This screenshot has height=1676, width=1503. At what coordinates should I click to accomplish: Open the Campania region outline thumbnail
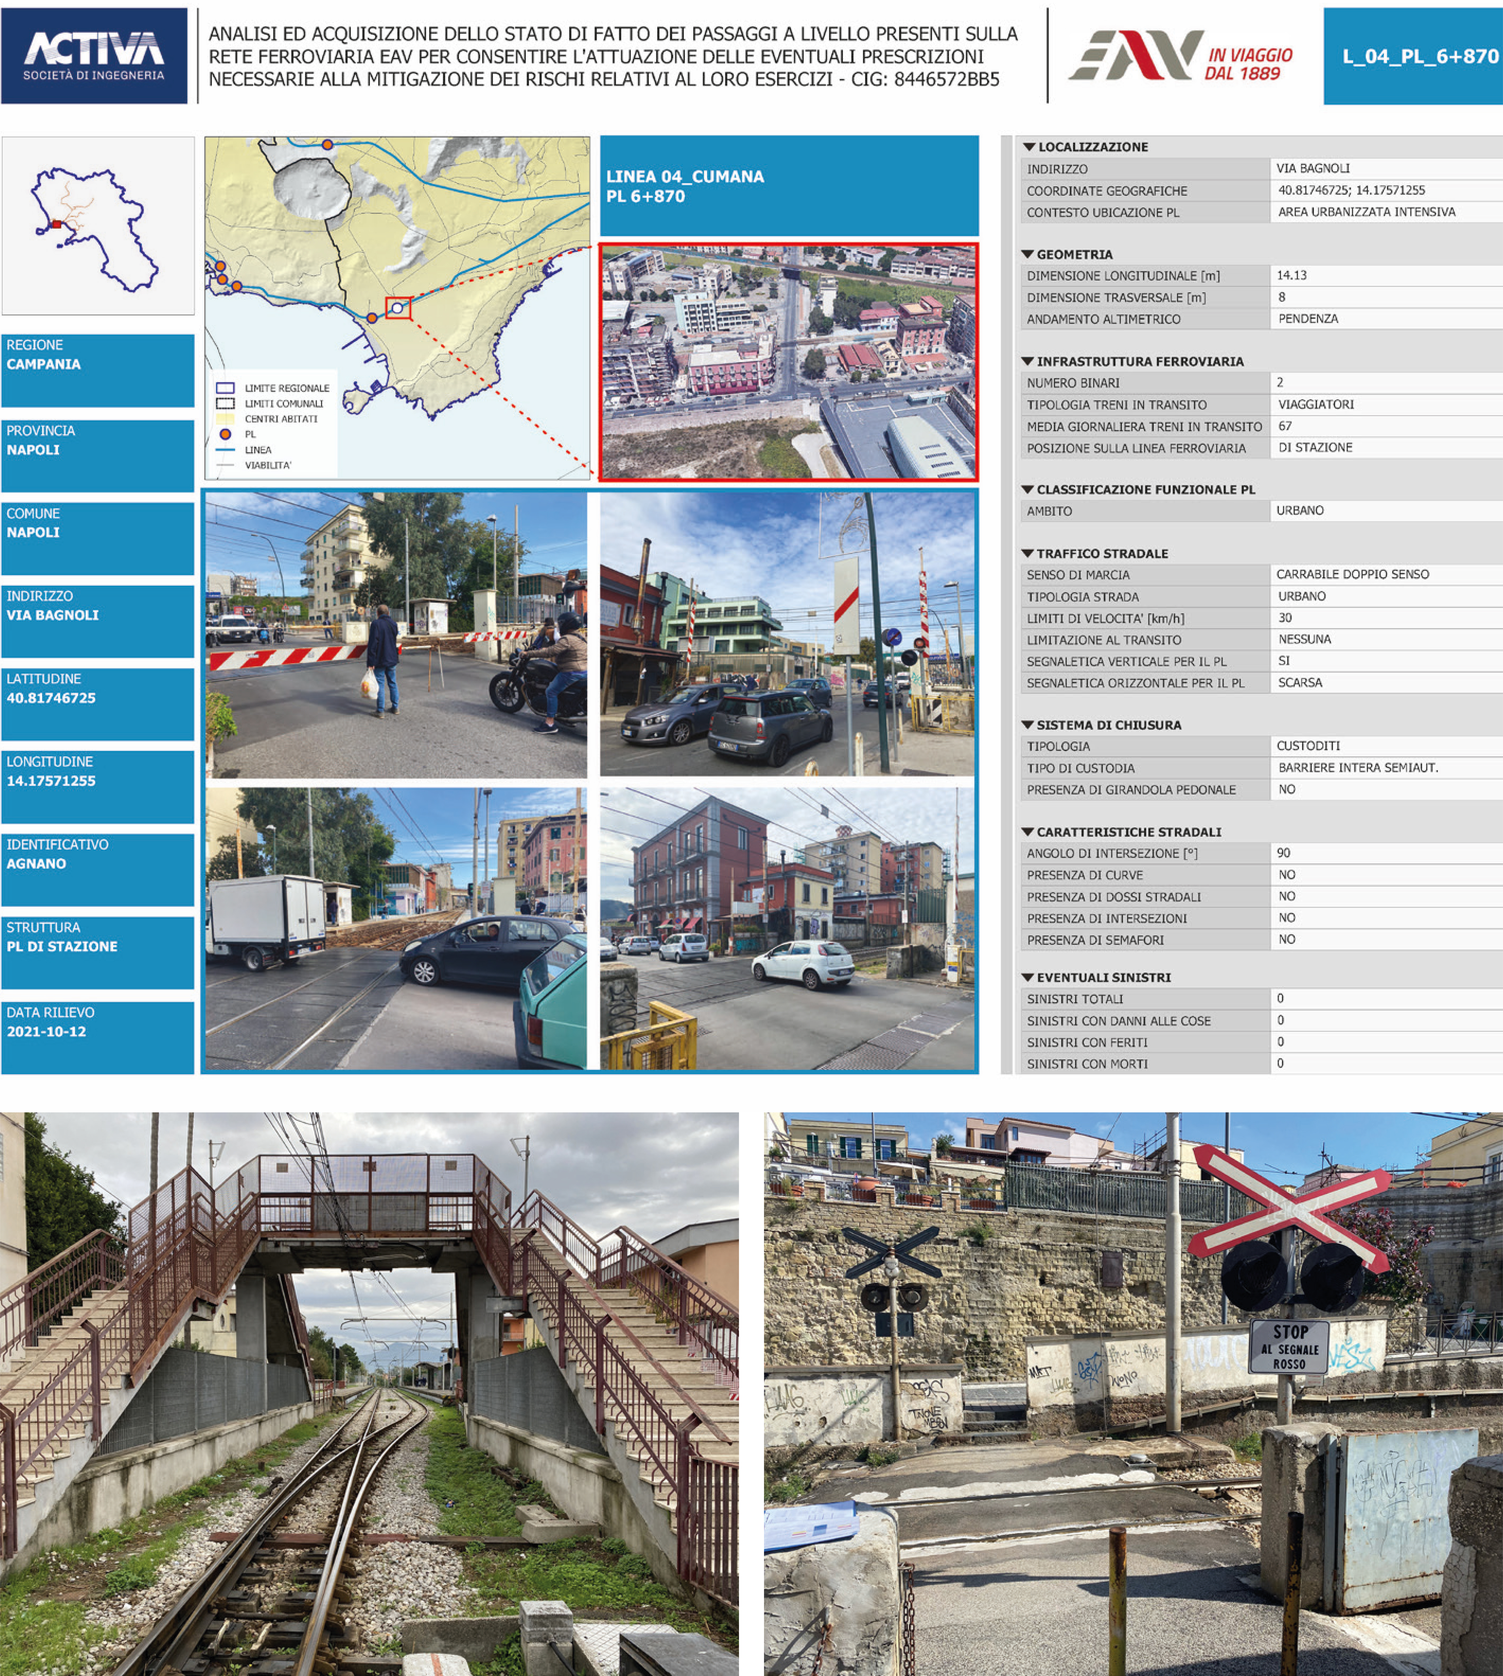pos(98,225)
